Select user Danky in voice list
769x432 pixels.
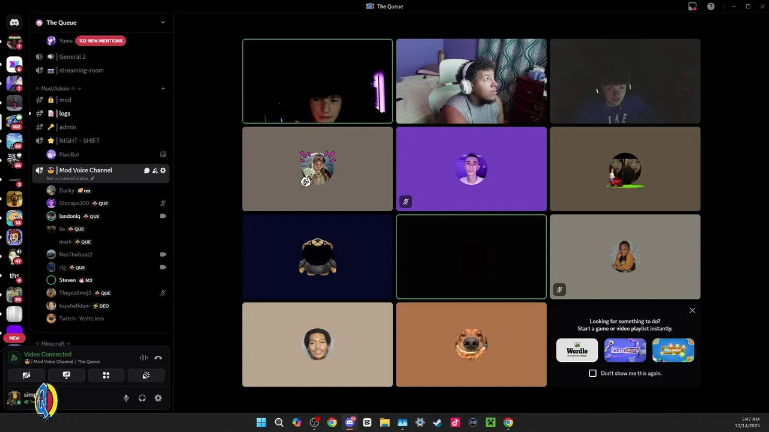click(x=100, y=190)
